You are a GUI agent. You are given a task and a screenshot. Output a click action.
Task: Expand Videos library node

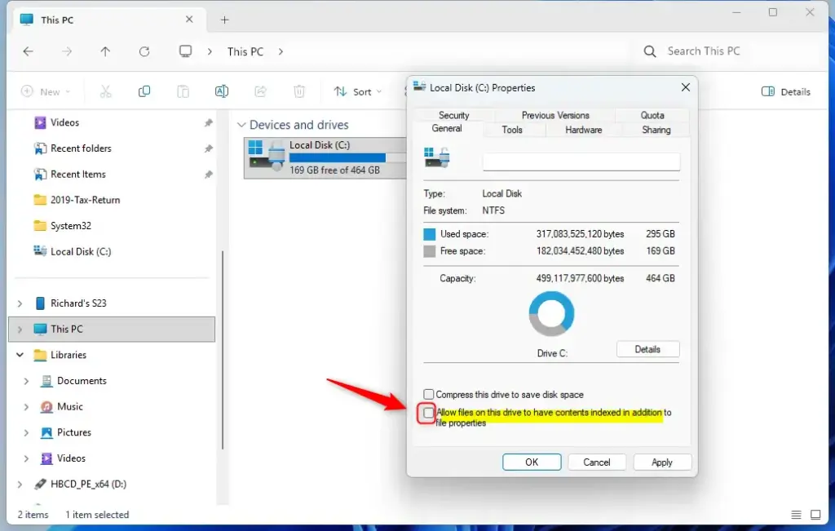coord(26,458)
